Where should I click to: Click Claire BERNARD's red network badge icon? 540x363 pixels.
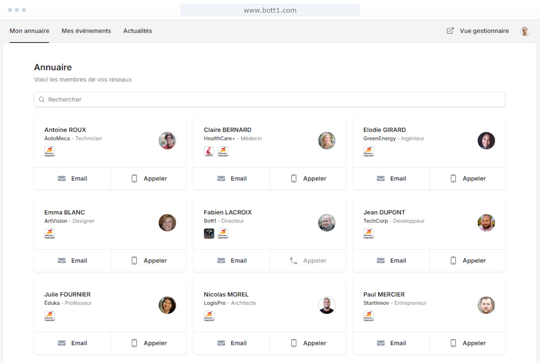pos(209,152)
